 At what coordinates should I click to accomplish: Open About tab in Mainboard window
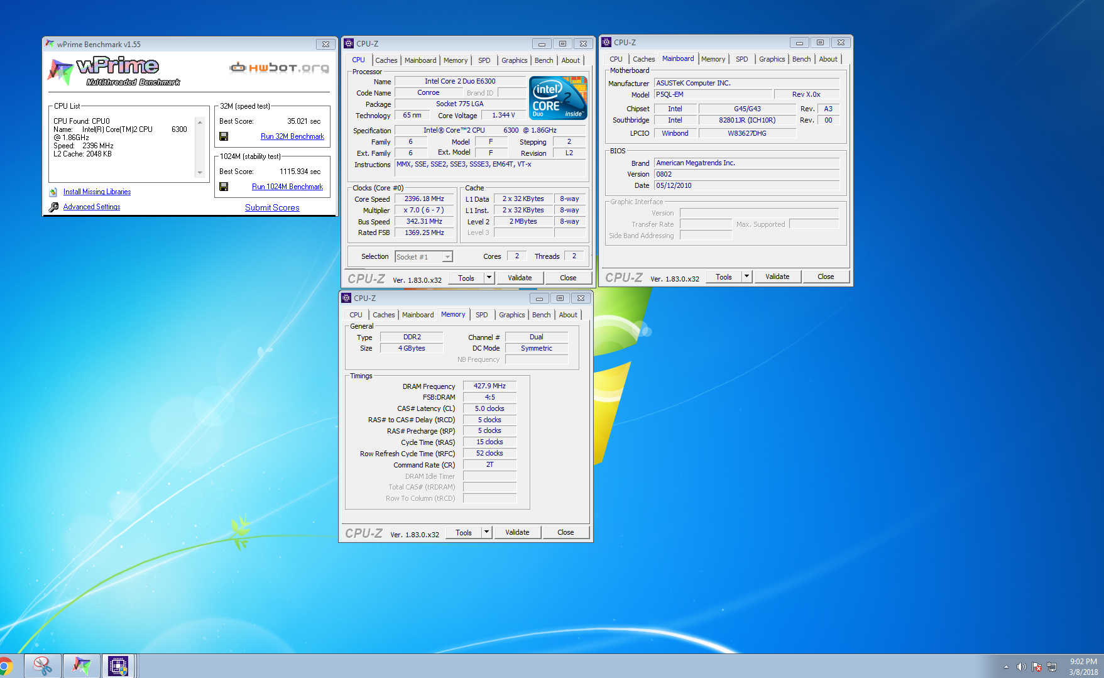(x=828, y=59)
